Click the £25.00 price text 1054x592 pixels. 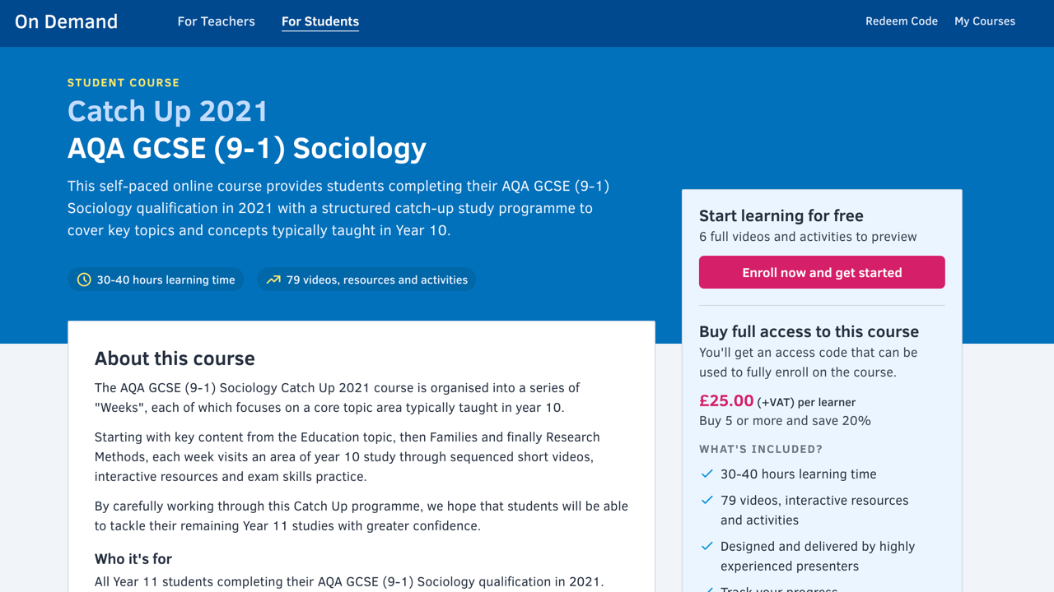pos(726,400)
